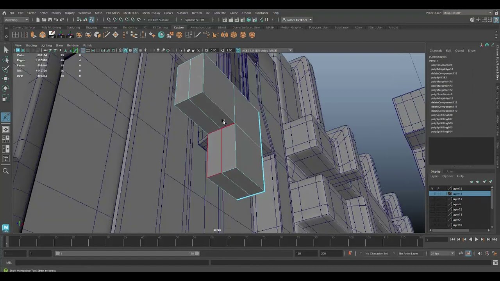Screen dimensions: 500x281
Task: Play the animation backwards
Action: (470, 239)
